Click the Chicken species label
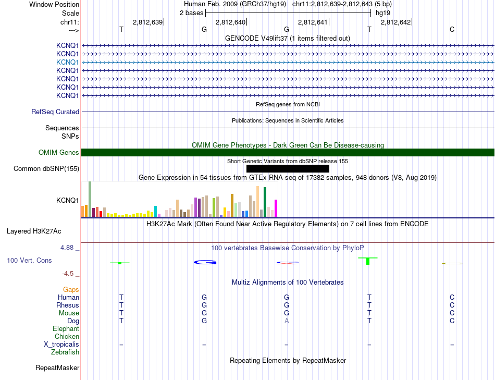 pos(67,336)
